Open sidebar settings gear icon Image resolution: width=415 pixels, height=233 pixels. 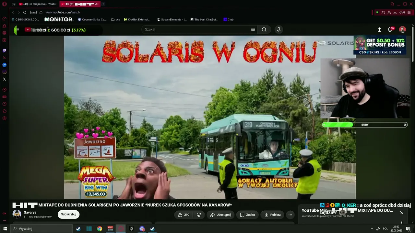(5, 118)
